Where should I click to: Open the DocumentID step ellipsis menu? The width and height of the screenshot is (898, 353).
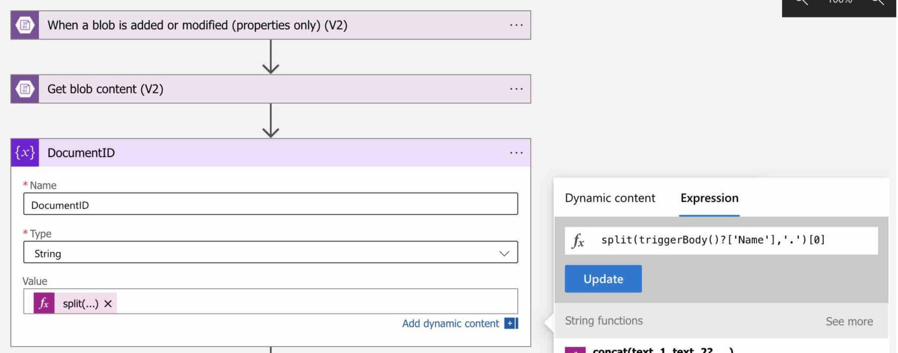point(516,153)
